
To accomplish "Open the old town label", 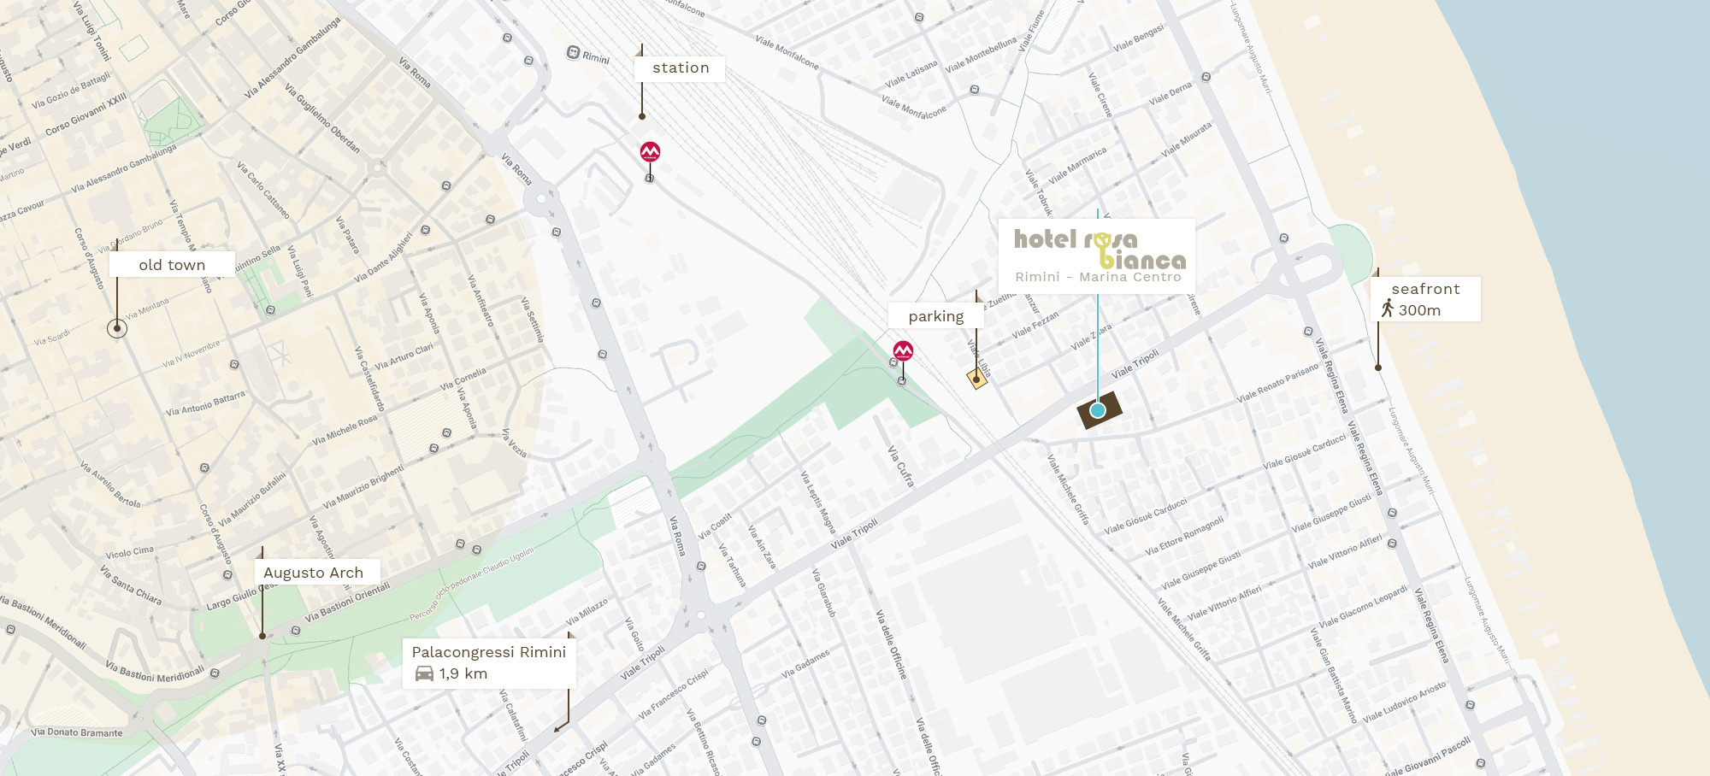I will (172, 264).
